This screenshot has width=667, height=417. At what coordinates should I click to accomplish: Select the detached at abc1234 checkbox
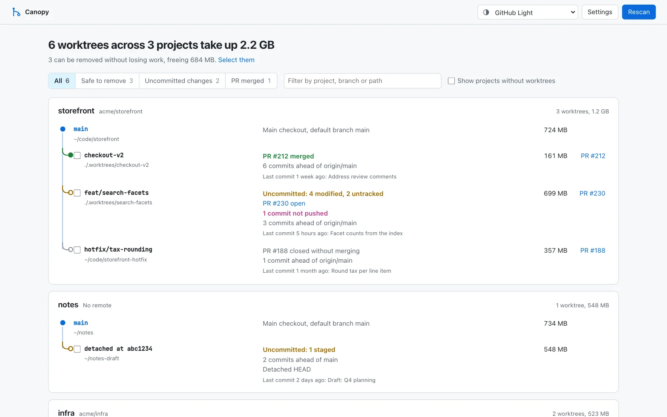pos(77,349)
